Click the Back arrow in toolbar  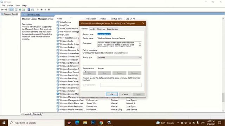pos(2,9)
